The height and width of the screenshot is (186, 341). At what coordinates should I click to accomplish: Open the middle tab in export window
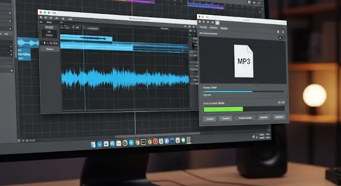click(x=213, y=28)
